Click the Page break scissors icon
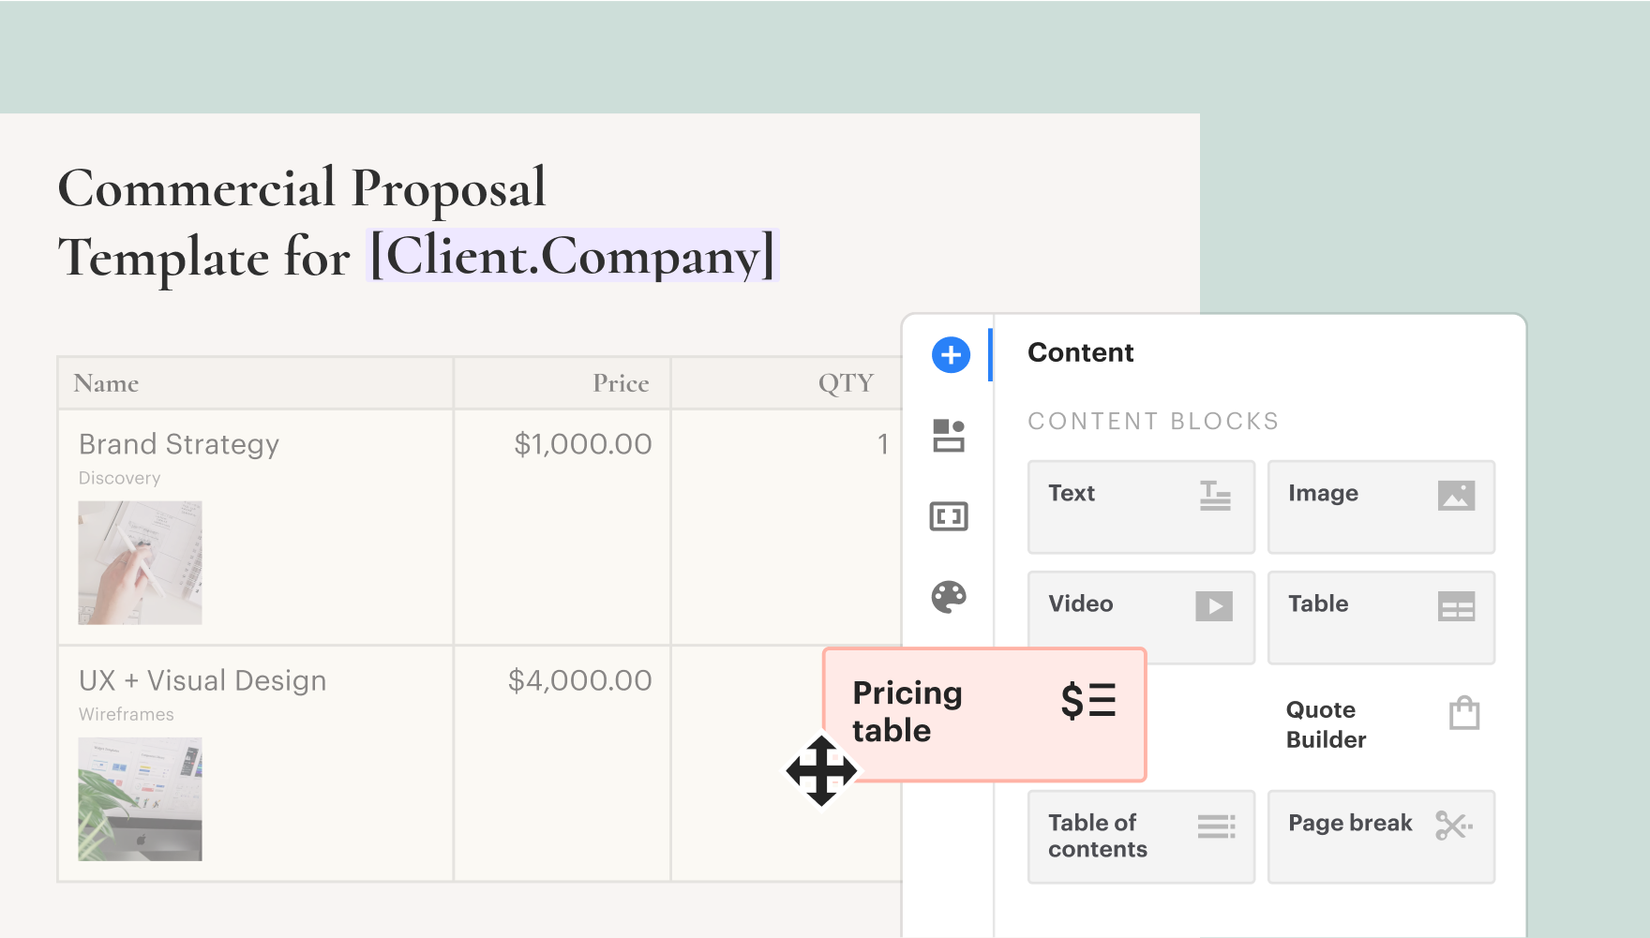Image resolution: width=1650 pixels, height=938 pixels. tap(1452, 826)
